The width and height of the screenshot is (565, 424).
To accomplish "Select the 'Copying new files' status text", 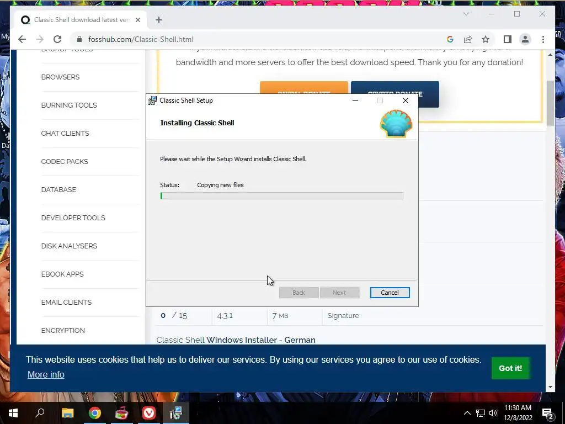I will 220,185.
